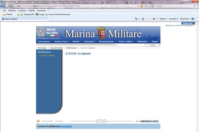
Task: Open the Preferiti star favorites button
Action: click(8, 15)
